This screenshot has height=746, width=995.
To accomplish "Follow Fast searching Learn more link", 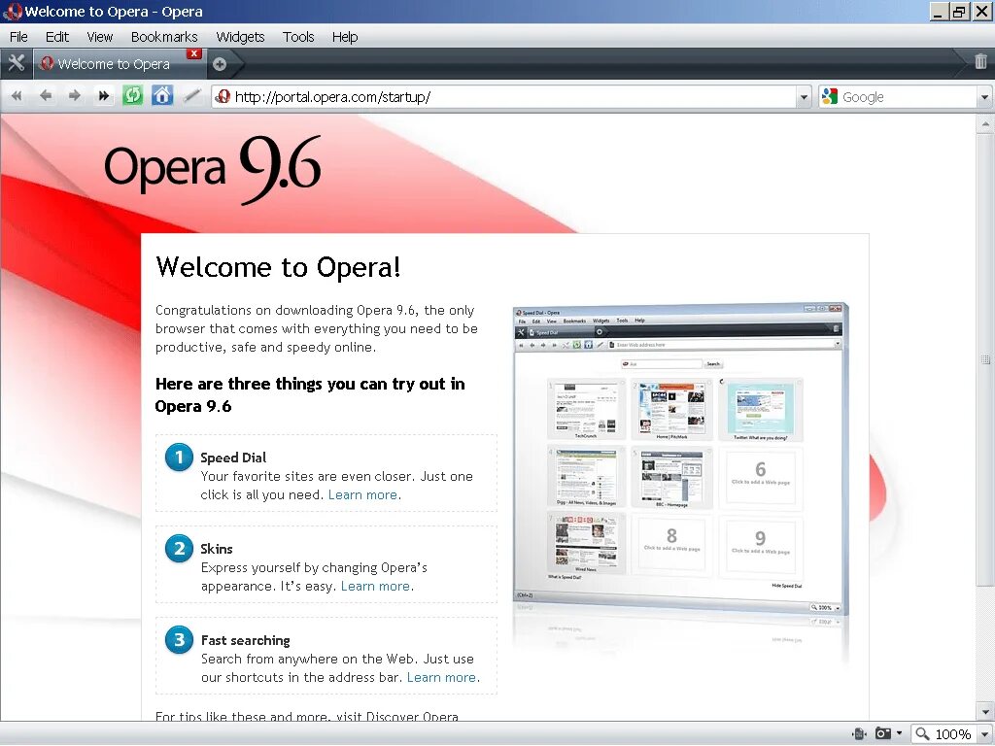I will click(x=442, y=677).
